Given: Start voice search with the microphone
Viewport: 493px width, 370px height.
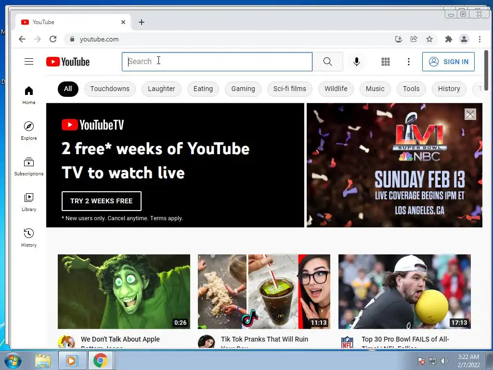Looking at the screenshot, I should (357, 62).
